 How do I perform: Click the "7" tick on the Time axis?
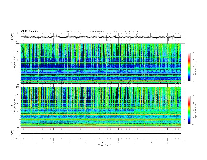point(135,142)
